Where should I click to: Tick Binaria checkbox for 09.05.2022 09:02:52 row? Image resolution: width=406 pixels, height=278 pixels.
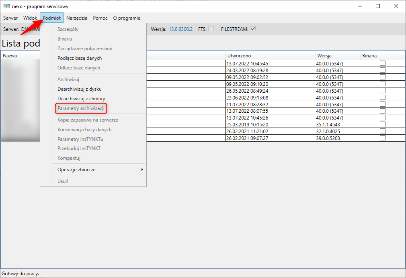pyautogui.click(x=382, y=77)
